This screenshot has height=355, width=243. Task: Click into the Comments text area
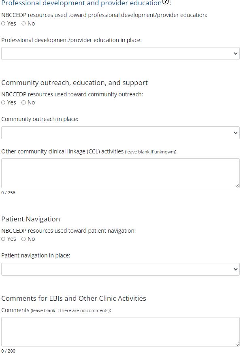coord(120,332)
